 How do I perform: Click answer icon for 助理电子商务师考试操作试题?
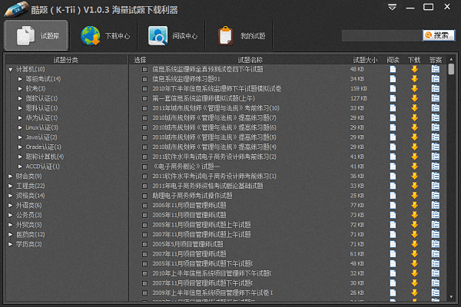[x=436, y=195]
